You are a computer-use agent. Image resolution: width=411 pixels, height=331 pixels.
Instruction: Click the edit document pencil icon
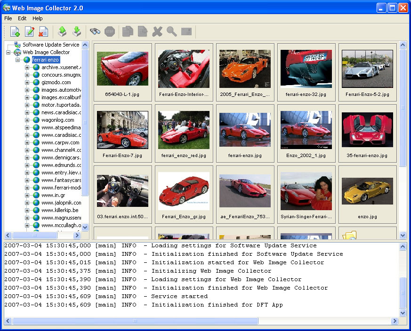pos(29,32)
